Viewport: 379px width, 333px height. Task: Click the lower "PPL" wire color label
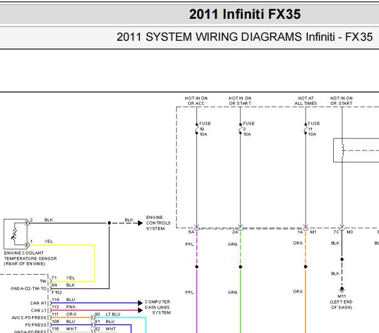point(189,292)
